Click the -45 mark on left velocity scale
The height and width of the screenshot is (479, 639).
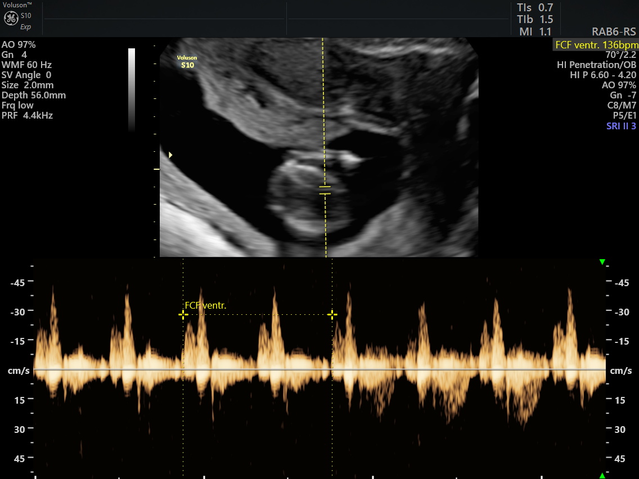tap(17, 282)
